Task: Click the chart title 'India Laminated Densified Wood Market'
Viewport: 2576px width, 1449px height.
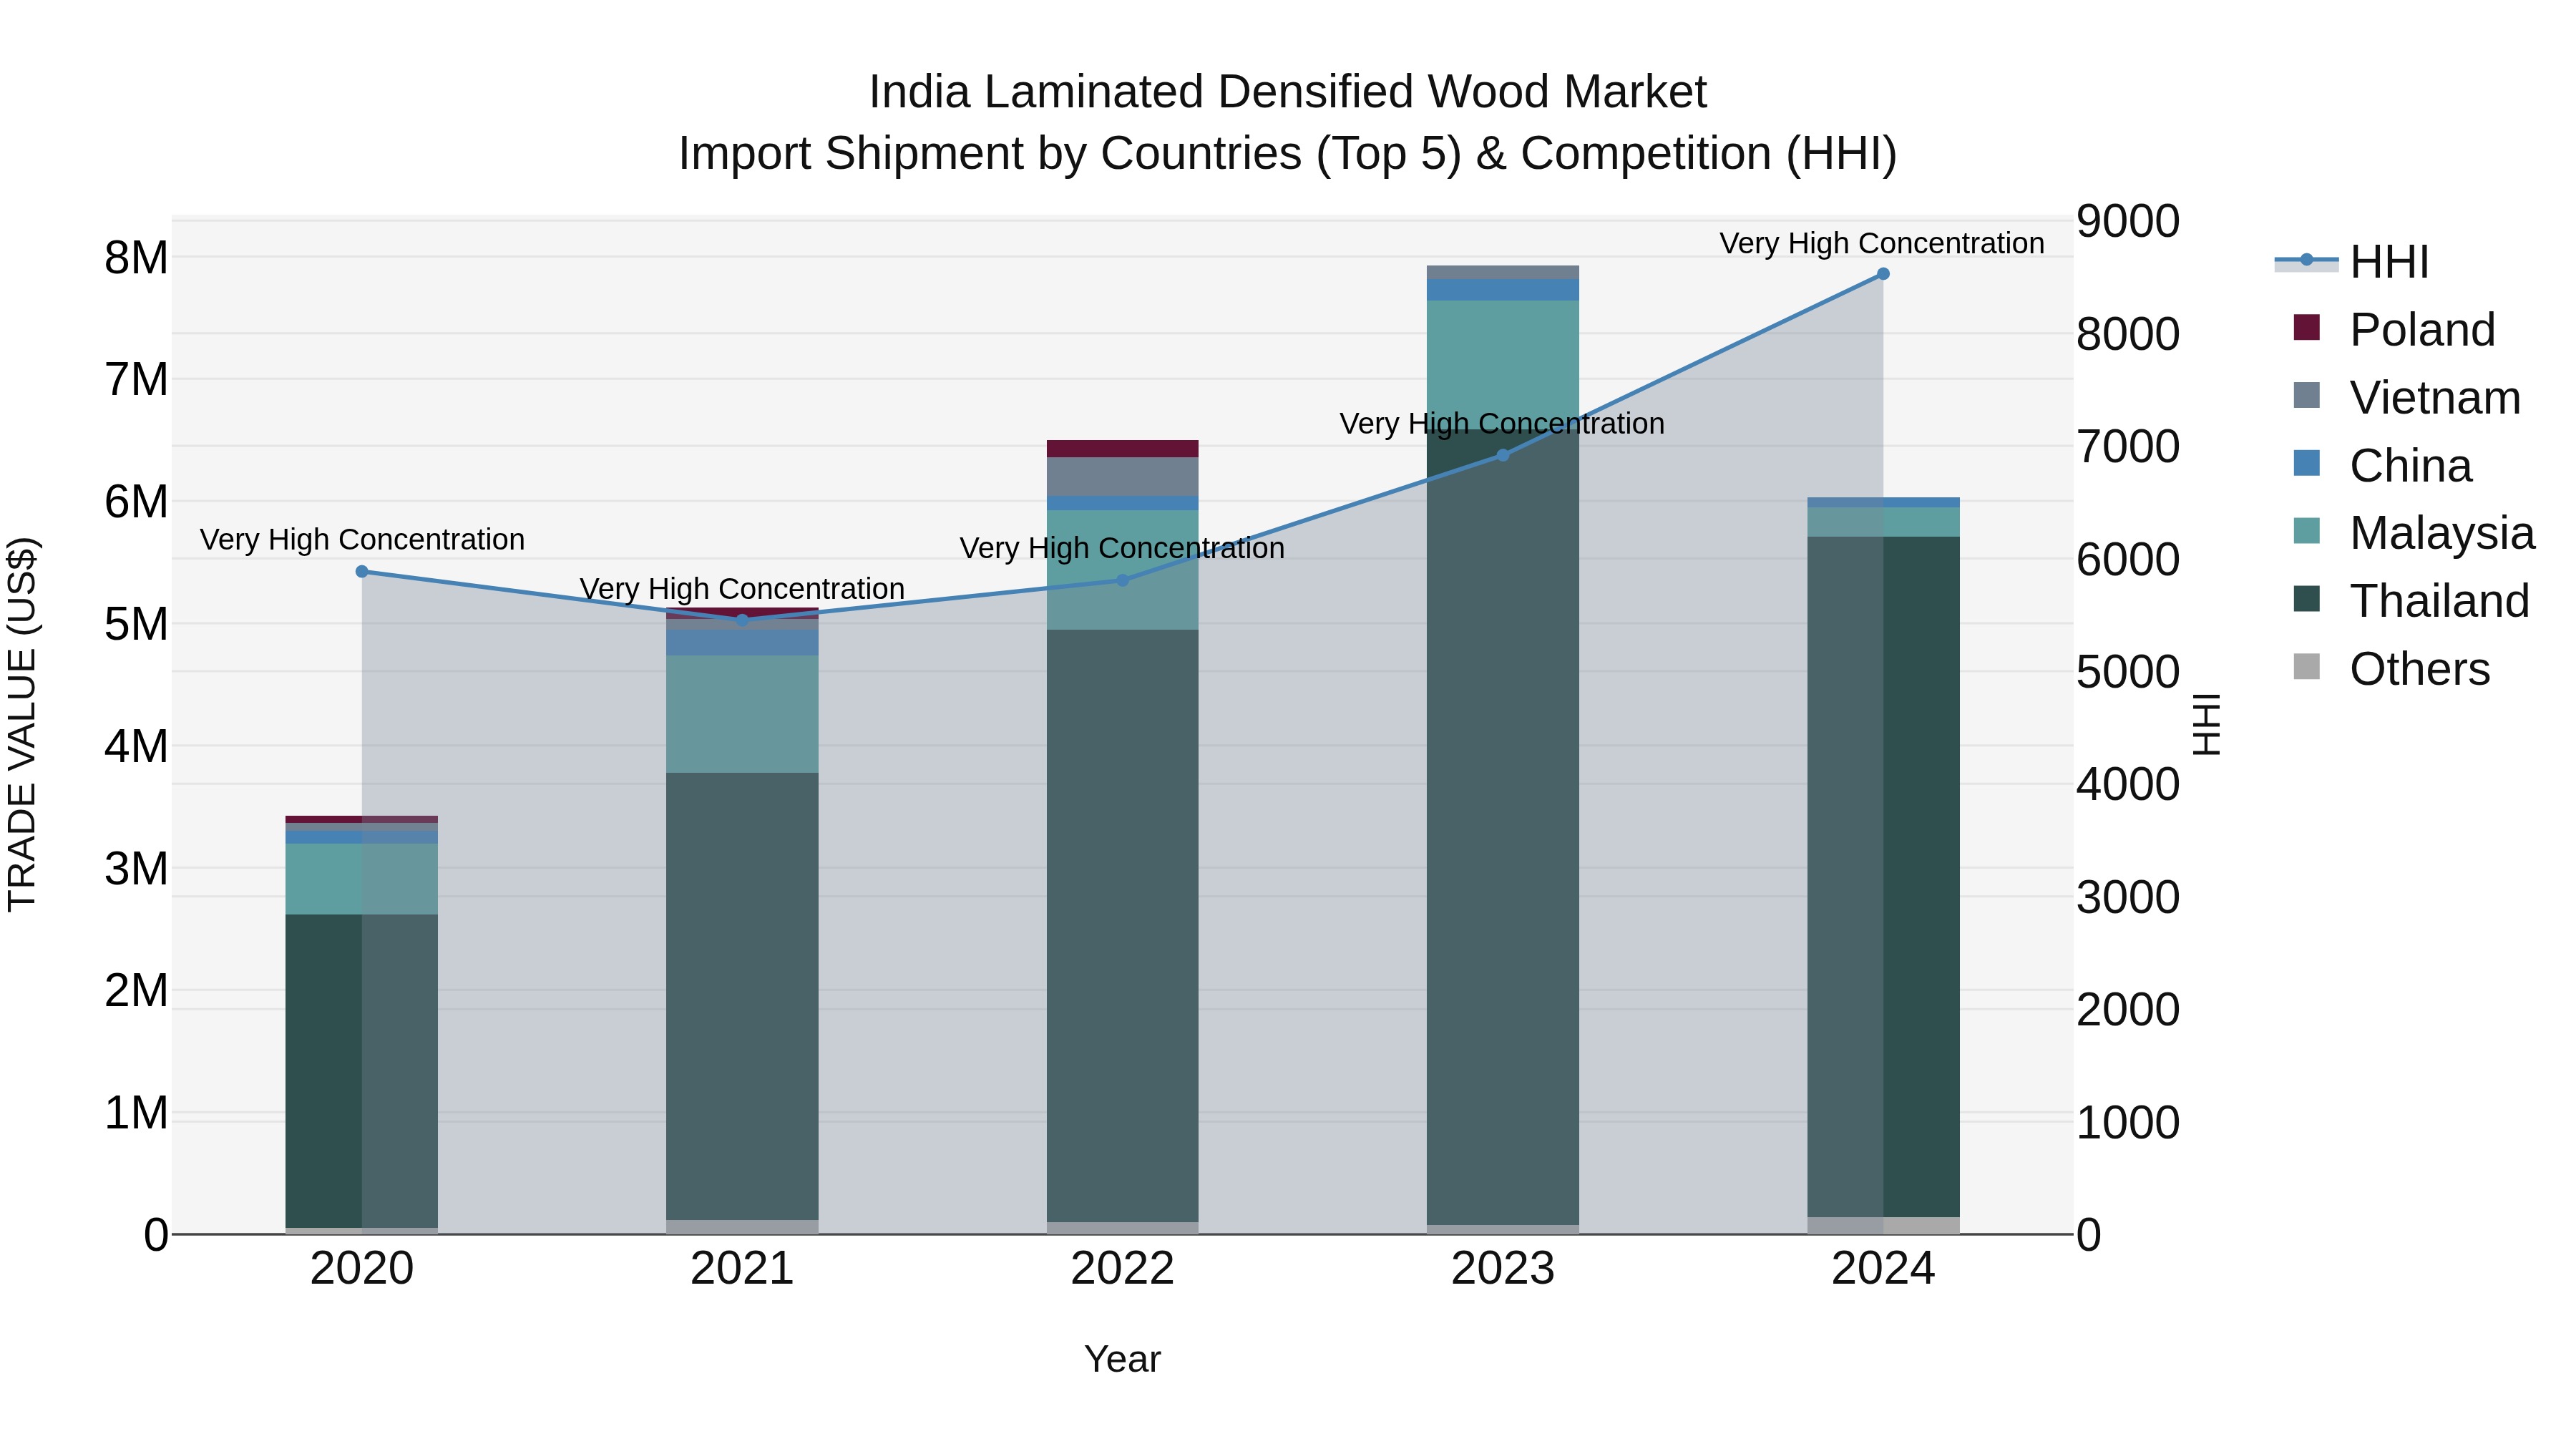Action: tap(1287, 92)
